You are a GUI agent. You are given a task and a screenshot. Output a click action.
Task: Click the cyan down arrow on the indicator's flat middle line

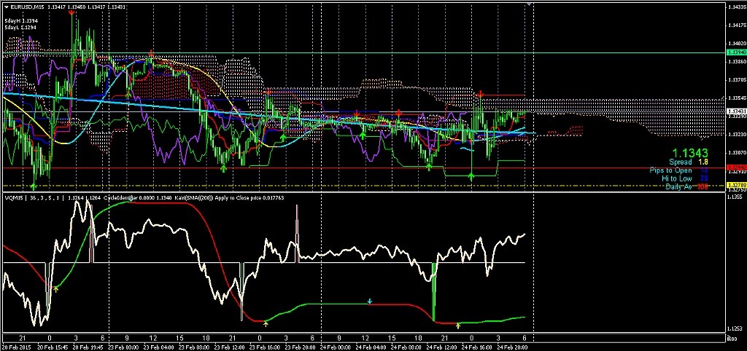tap(369, 301)
